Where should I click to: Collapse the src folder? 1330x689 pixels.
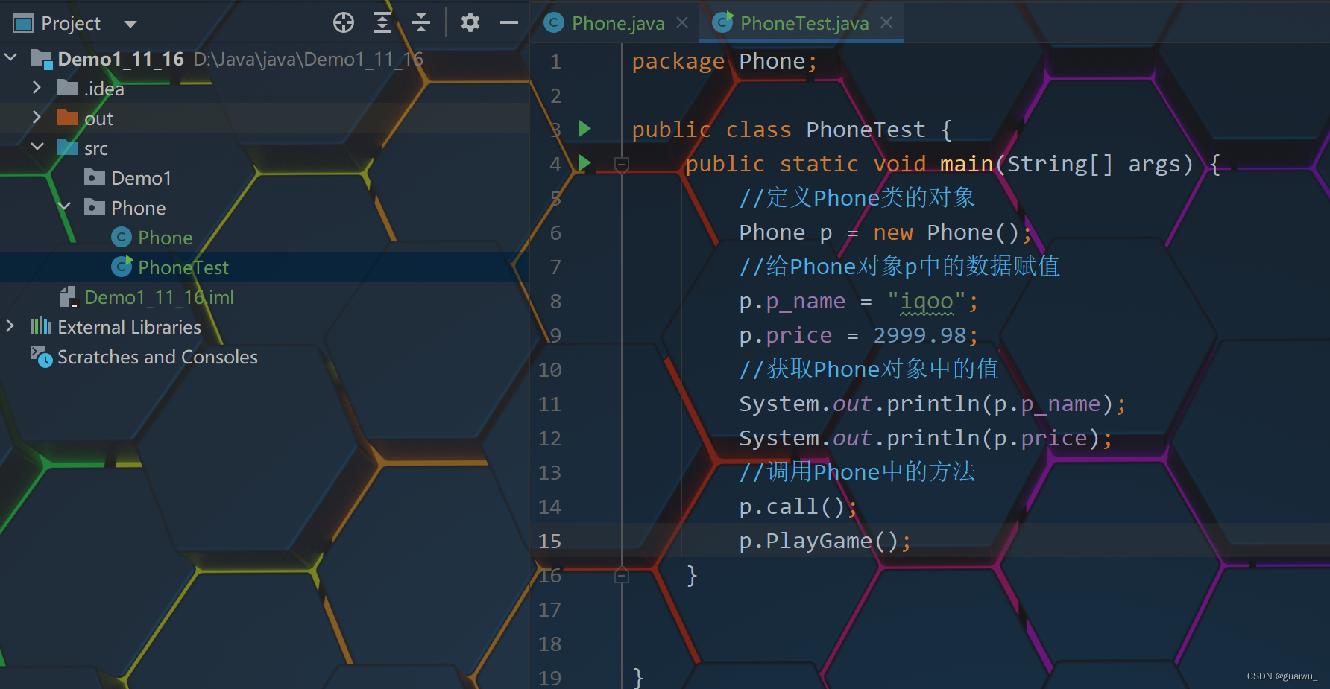(x=37, y=147)
